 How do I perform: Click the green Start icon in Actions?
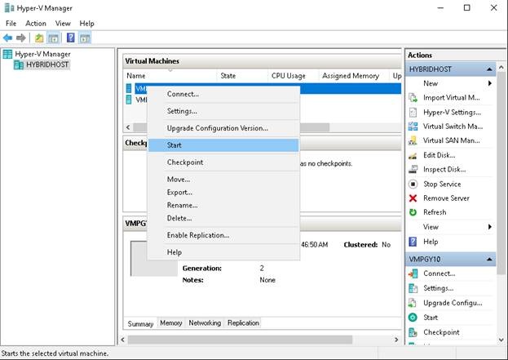coord(413,318)
